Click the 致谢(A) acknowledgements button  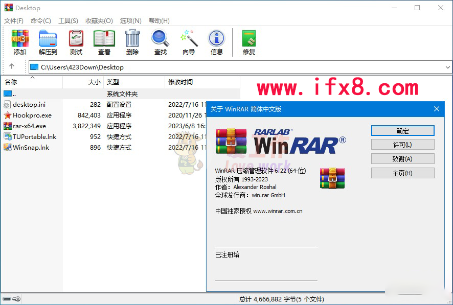(x=403, y=159)
